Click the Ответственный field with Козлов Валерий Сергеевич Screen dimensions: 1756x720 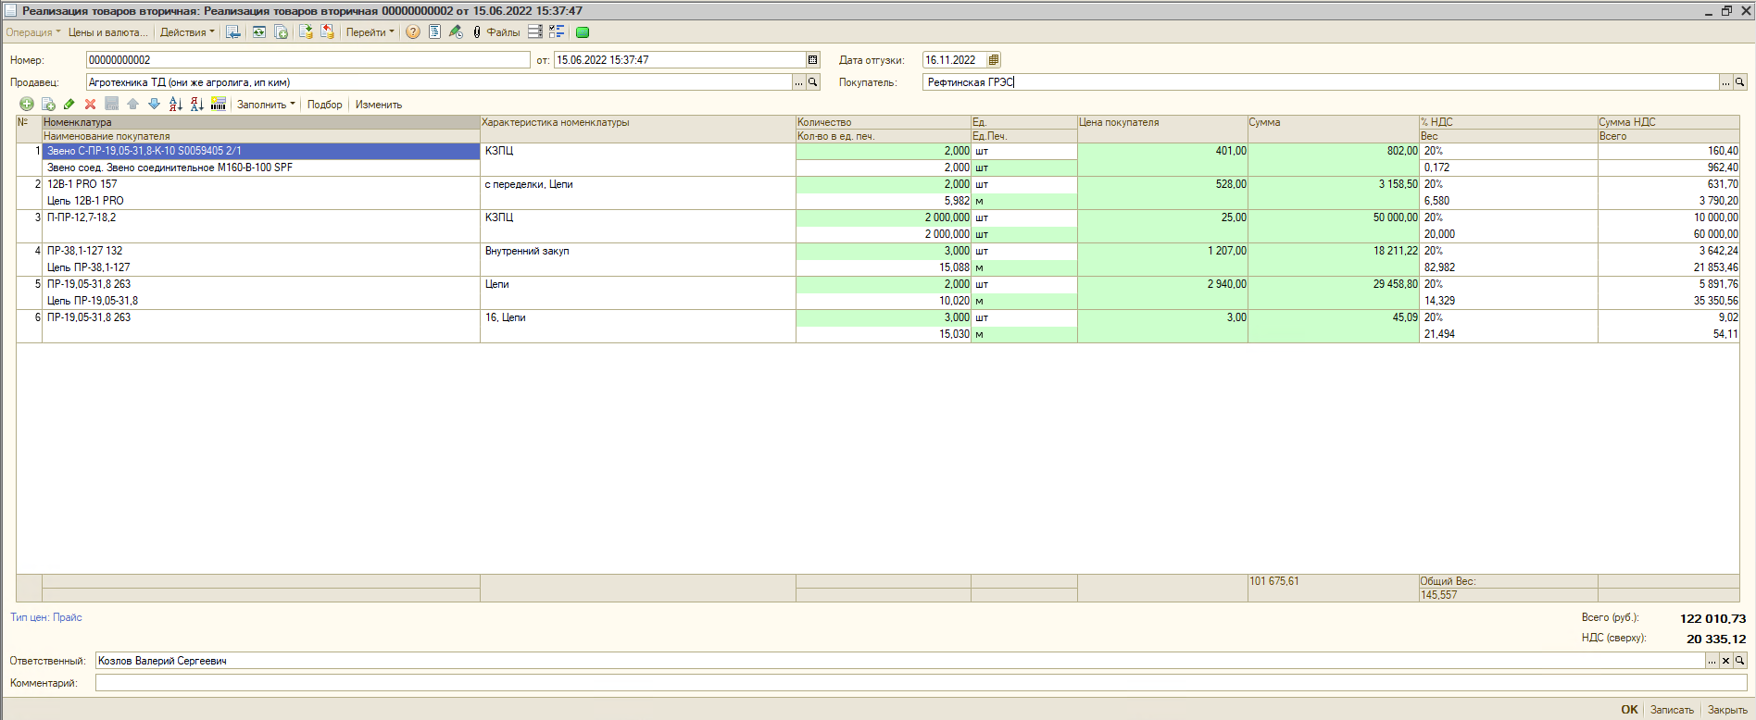pyautogui.click(x=900, y=661)
